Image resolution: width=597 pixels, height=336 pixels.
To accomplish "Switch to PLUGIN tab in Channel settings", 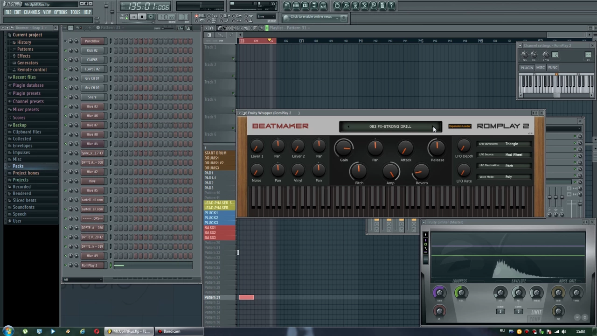I will click(x=527, y=68).
